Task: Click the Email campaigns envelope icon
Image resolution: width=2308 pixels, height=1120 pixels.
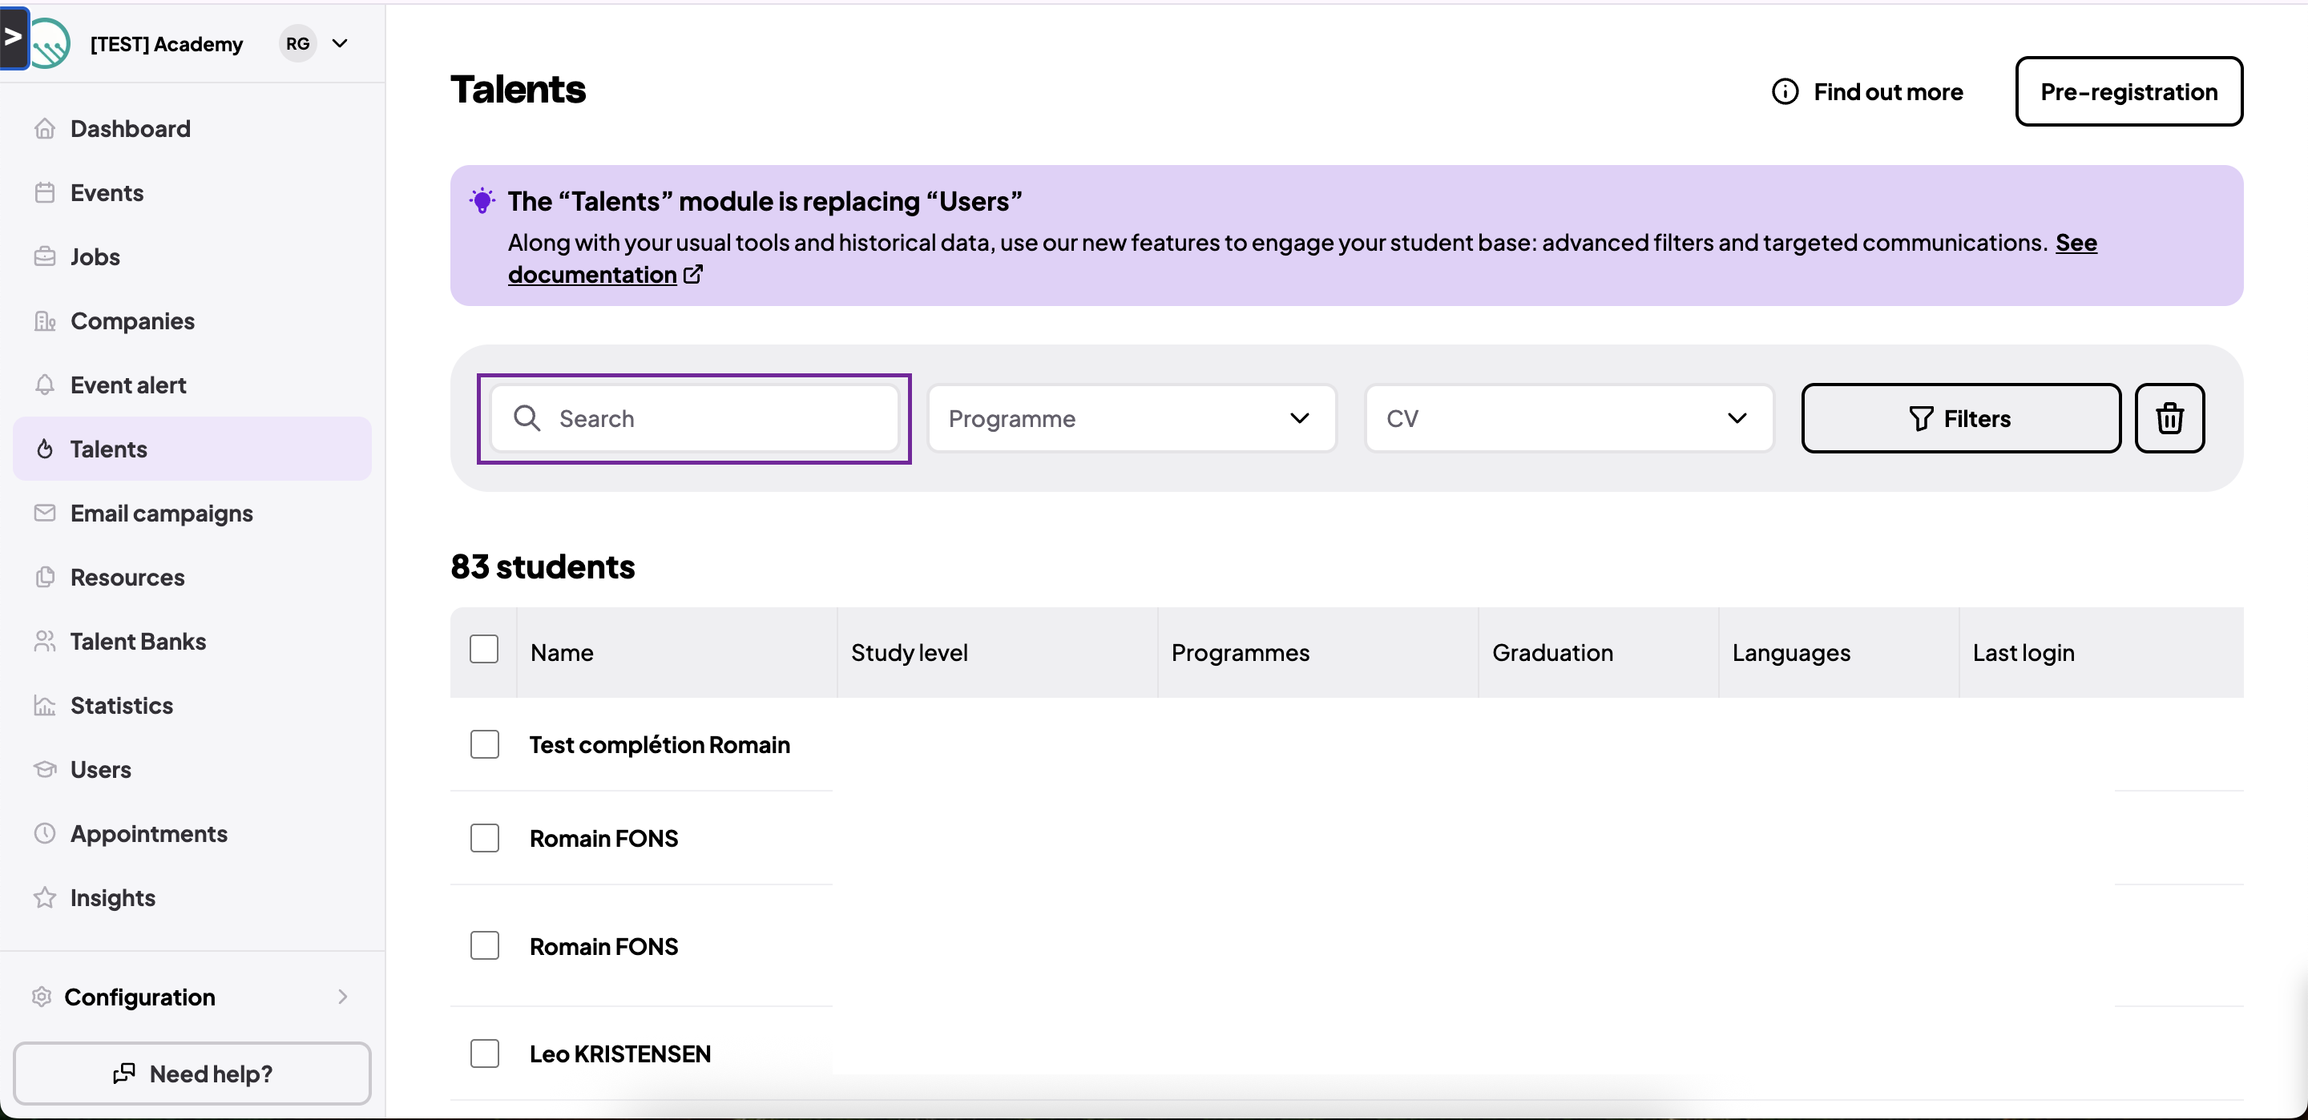Action: tap(45, 514)
